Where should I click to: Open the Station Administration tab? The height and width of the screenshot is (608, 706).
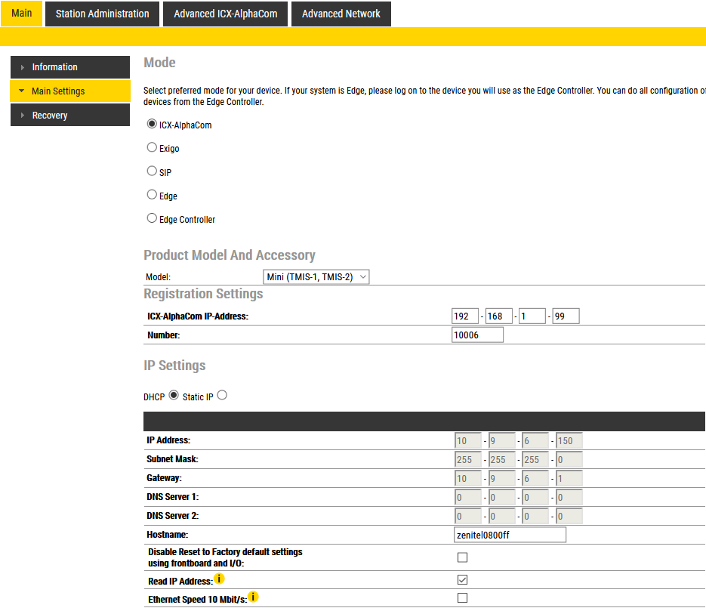pyautogui.click(x=102, y=14)
